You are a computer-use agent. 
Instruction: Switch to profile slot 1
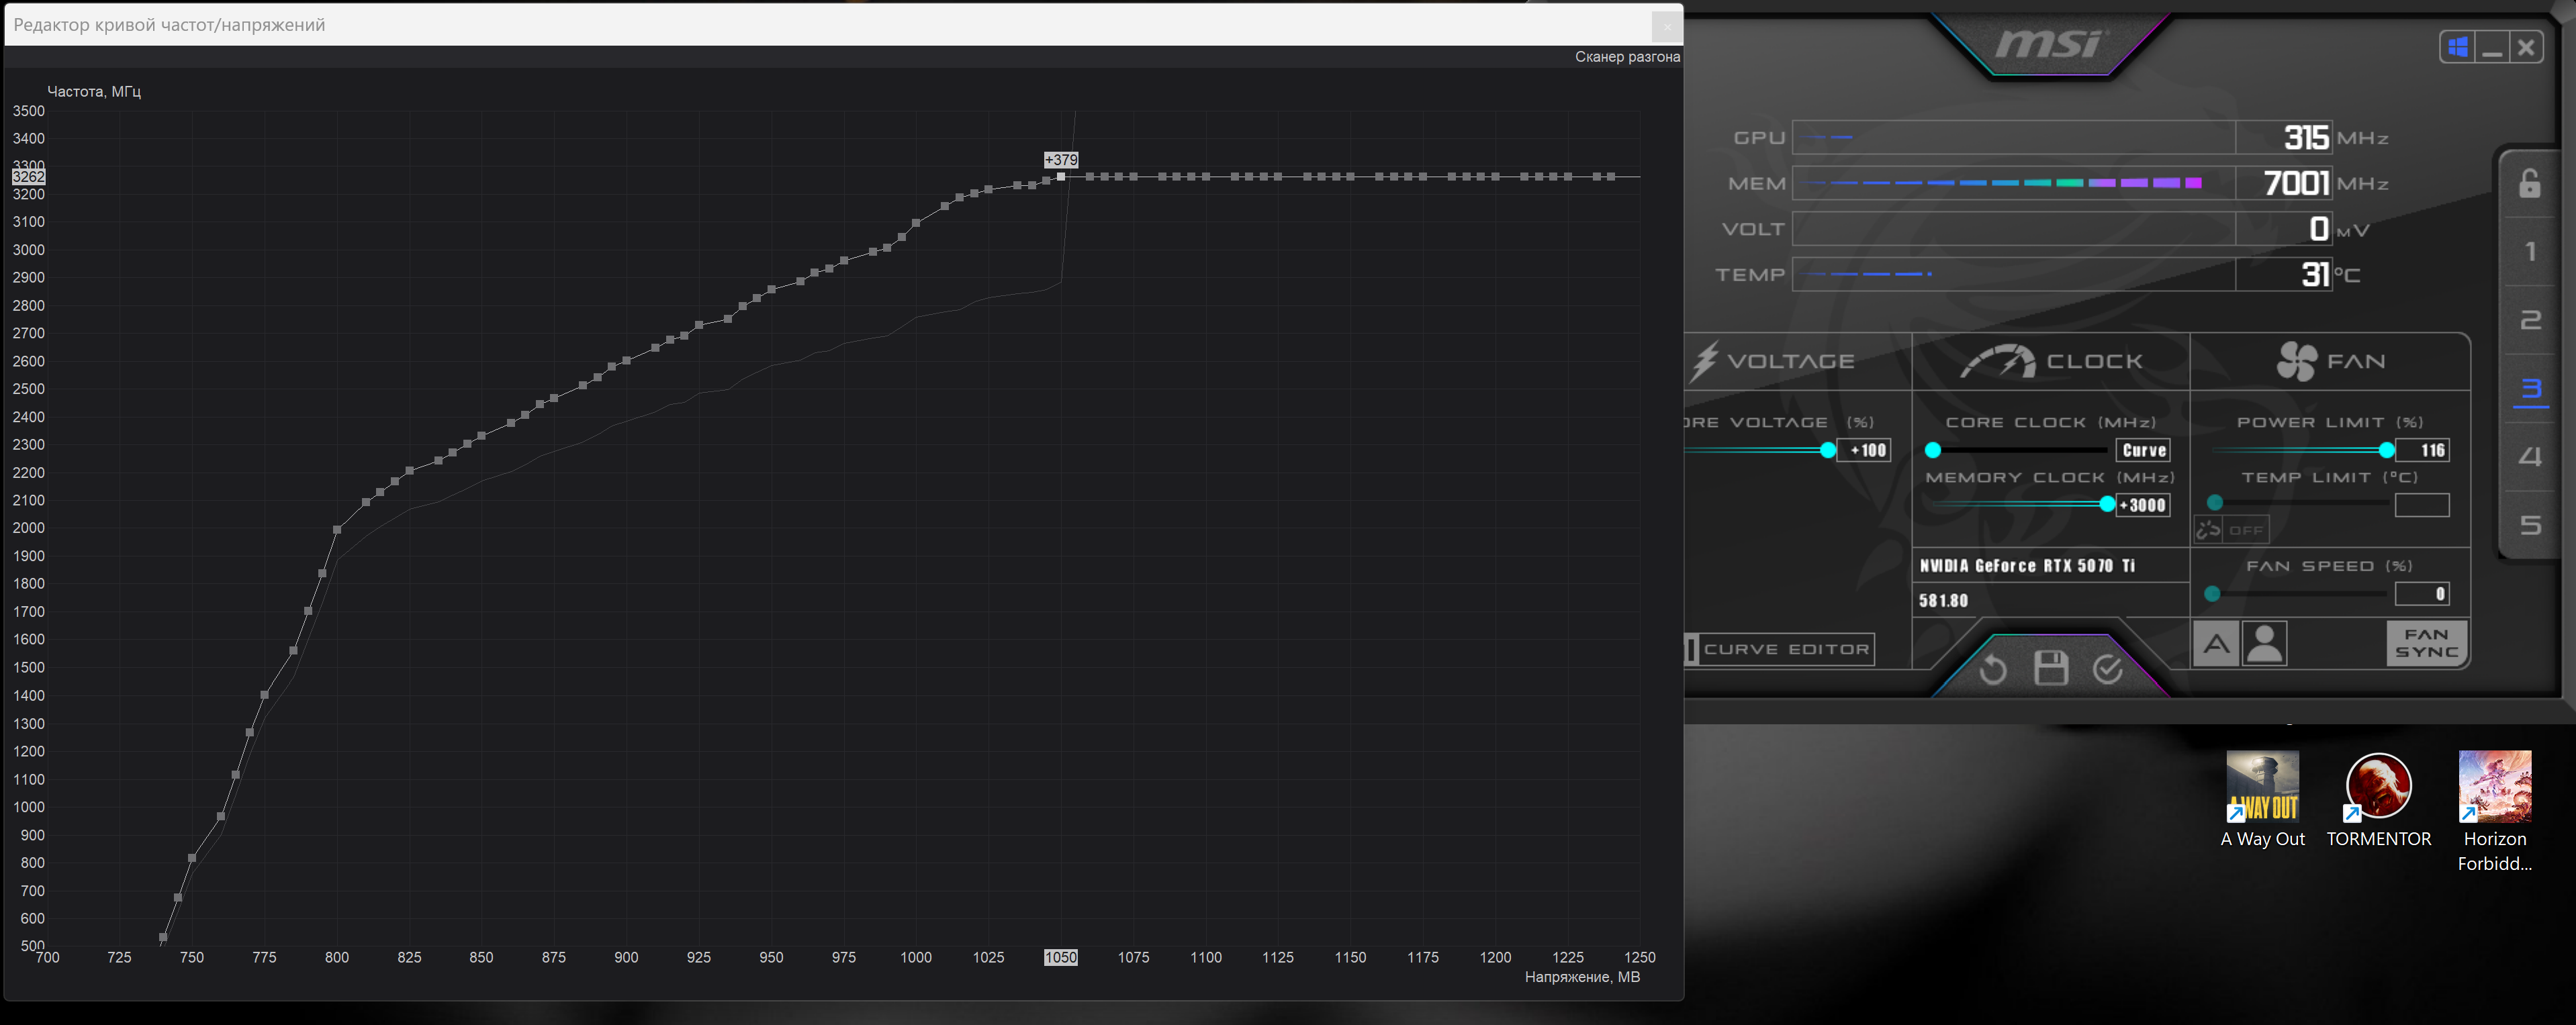click(2530, 251)
